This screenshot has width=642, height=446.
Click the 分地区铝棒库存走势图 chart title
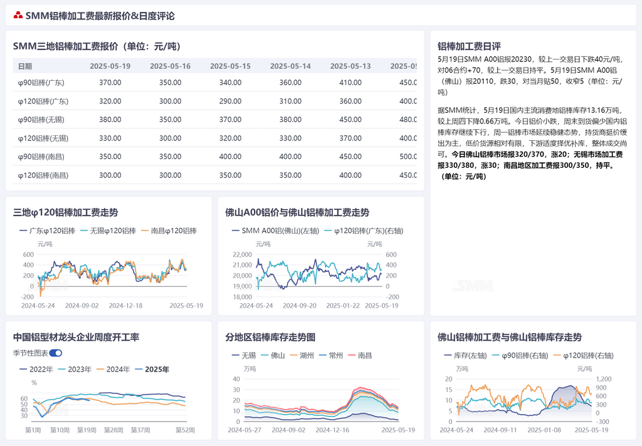point(270,337)
